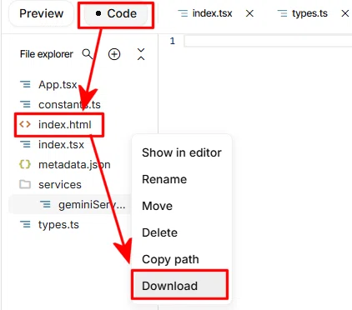Click the add new file plus icon

click(114, 54)
